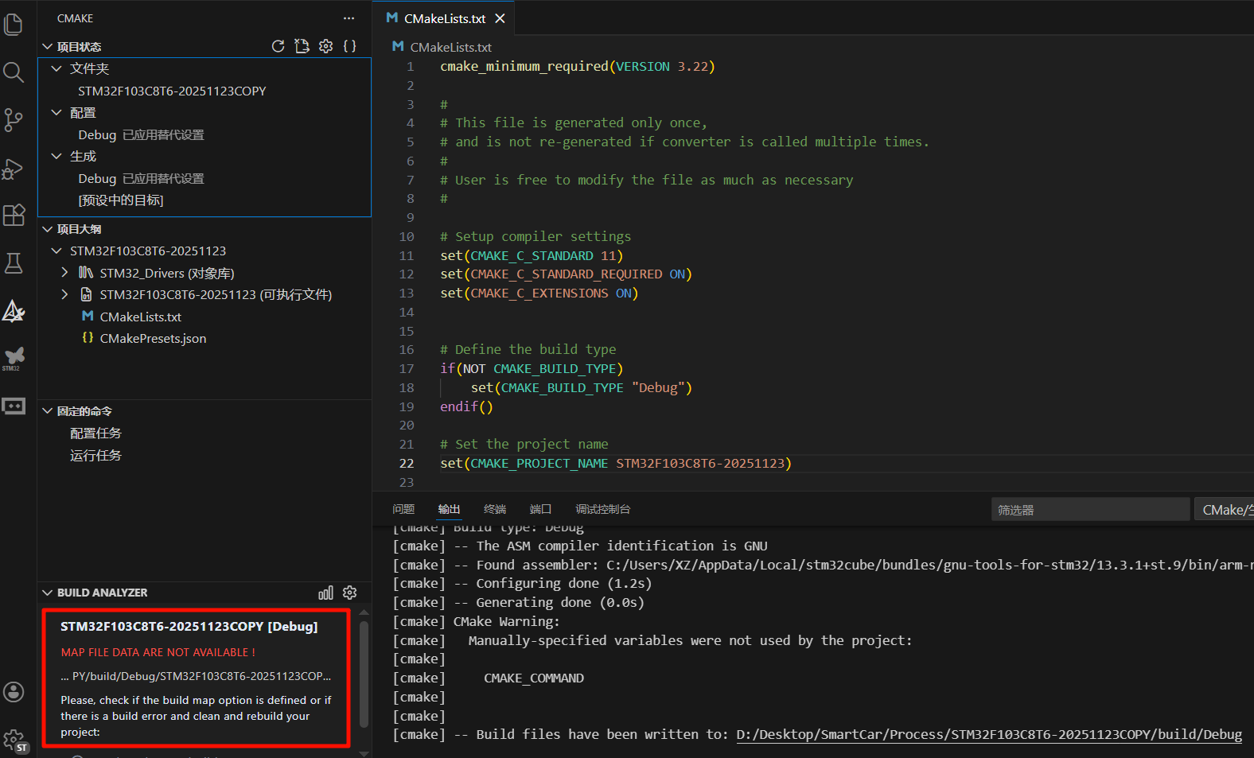Open the Extensions view
Image resolution: width=1254 pixels, height=758 pixels.
[14, 216]
